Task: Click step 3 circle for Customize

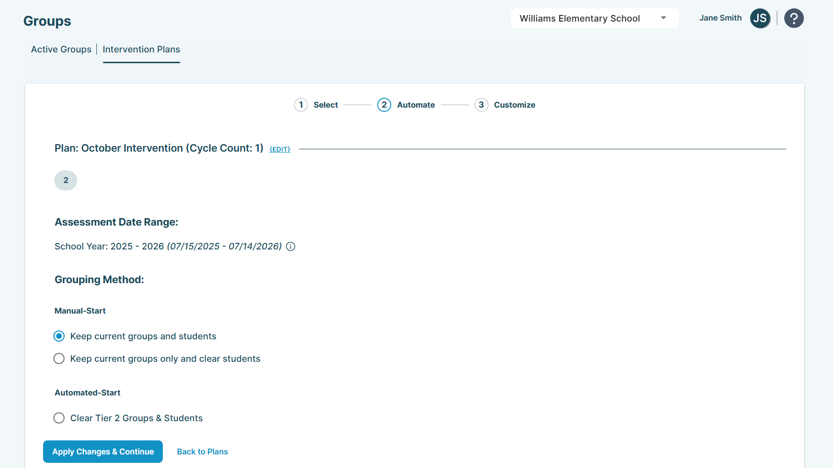Action: tap(481, 105)
